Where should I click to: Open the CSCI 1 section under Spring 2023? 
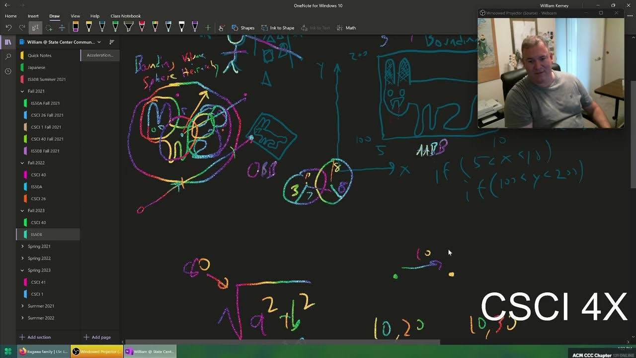click(x=48, y=294)
